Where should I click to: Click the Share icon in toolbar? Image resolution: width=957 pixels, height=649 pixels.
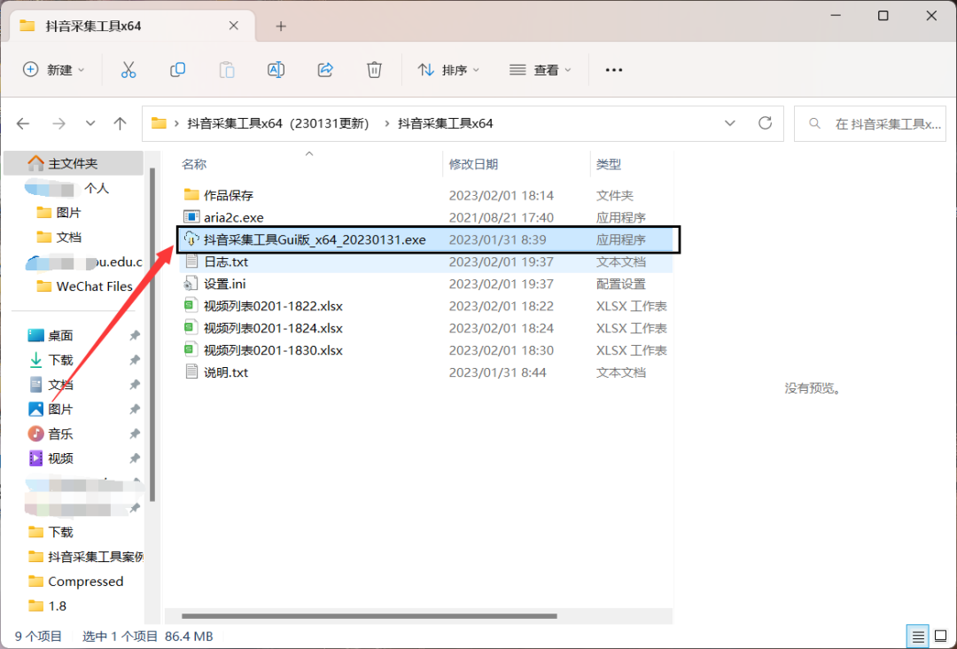coord(325,70)
